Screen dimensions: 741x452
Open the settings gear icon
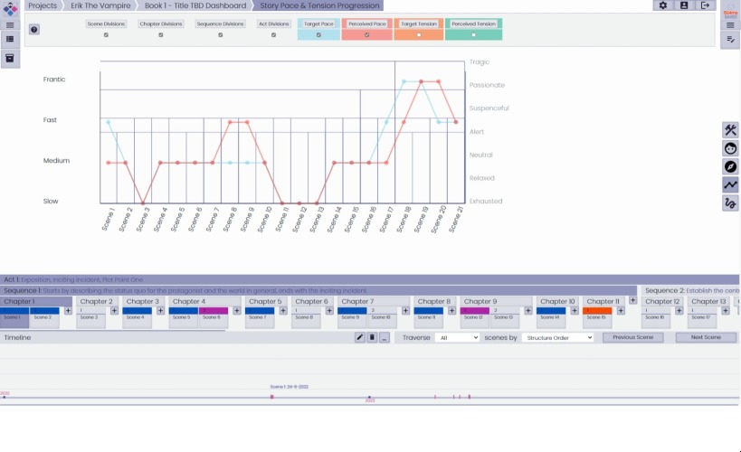(x=662, y=5)
